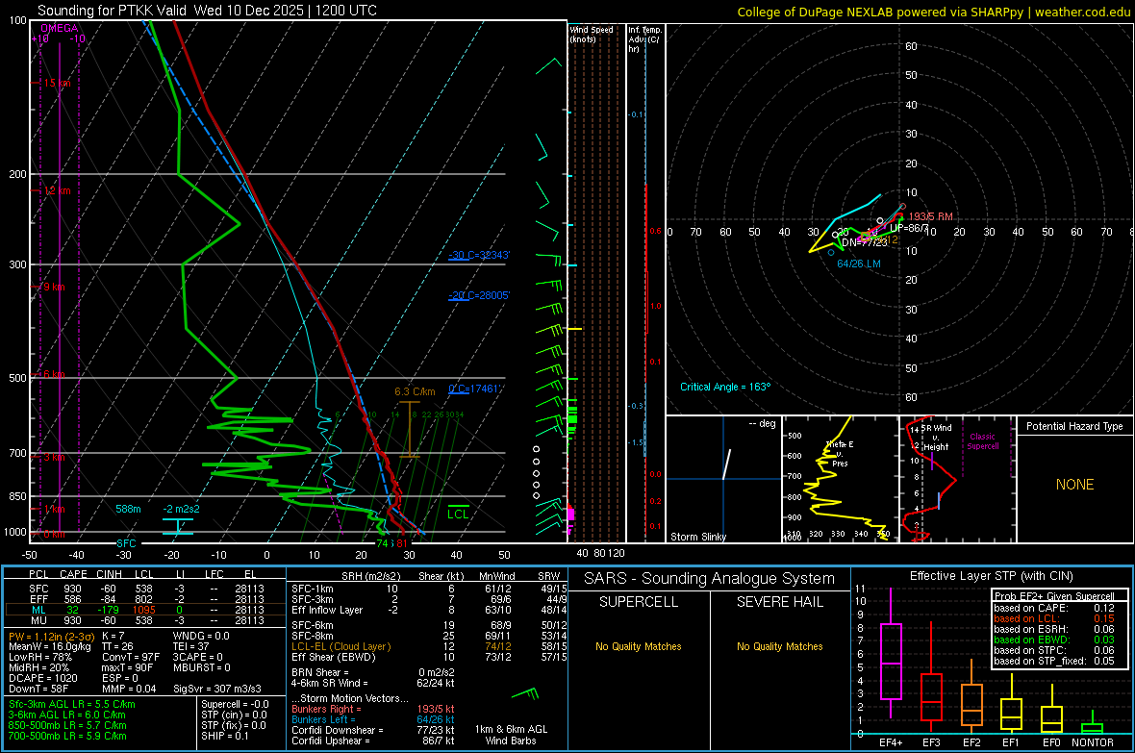Select the '193/5 RM' storm motion label
This screenshot has height=753, width=1135.
[930, 216]
